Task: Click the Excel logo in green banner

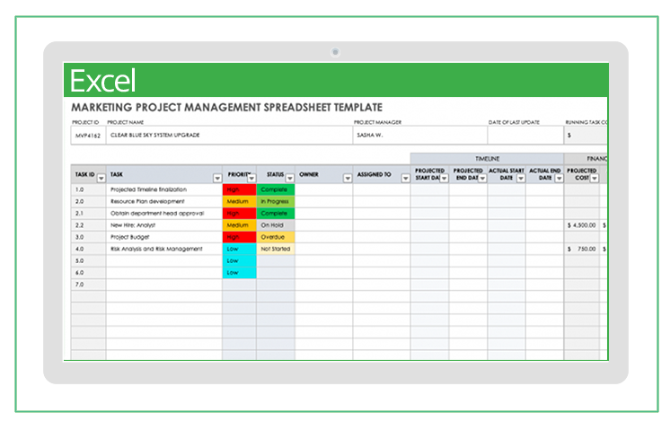Action: click(x=102, y=81)
